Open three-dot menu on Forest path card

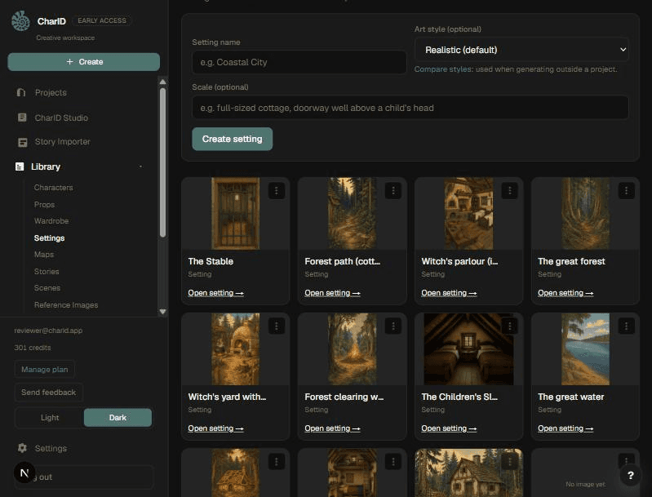[393, 191]
